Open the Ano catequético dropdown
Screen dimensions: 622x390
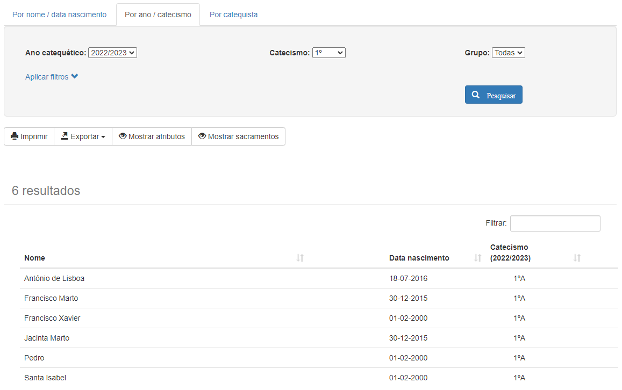(112, 53)
